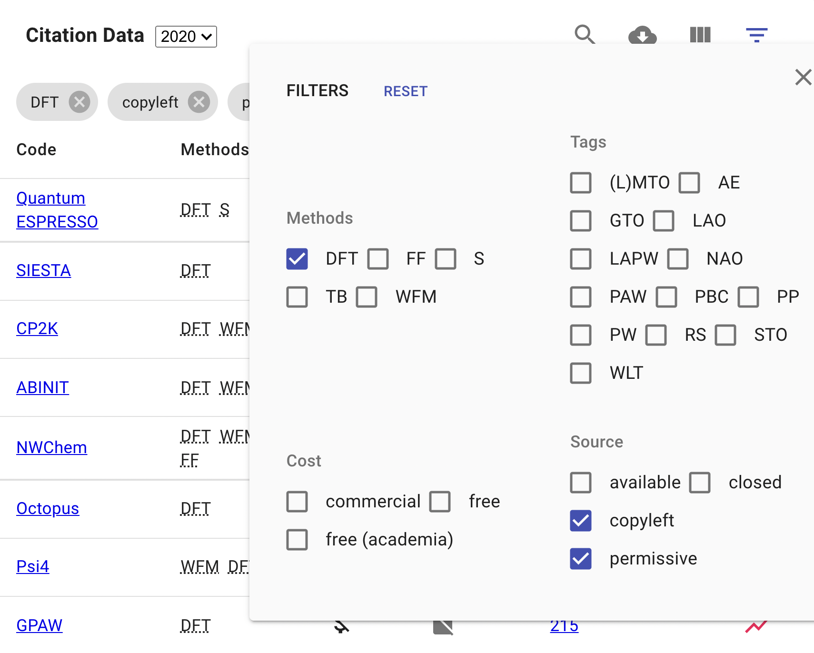Open the NWChem link
This screenshot has height=653, width=814.
pos(51,447)
